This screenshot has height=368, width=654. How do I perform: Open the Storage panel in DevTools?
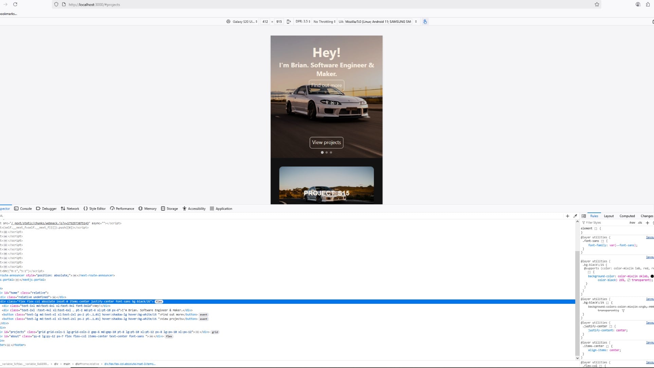169,208
